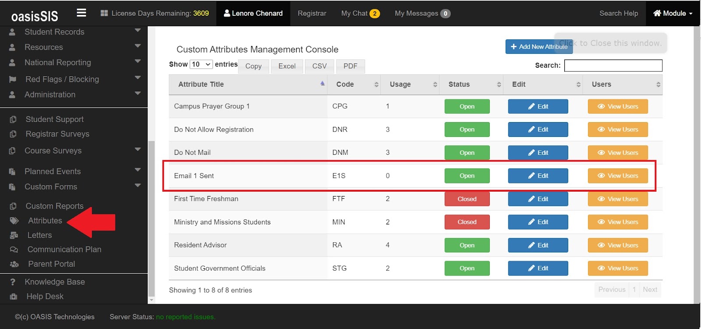Click the Custom Reports copy icon

[x=13, y=206]
